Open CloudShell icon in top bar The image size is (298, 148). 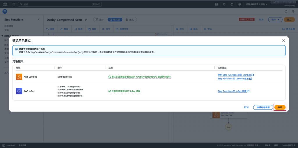(x=216, y=4)
